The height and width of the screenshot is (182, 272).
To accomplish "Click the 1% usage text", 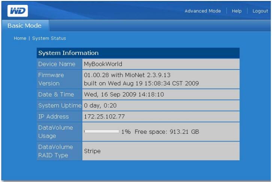I will click(x=126, y=132).
